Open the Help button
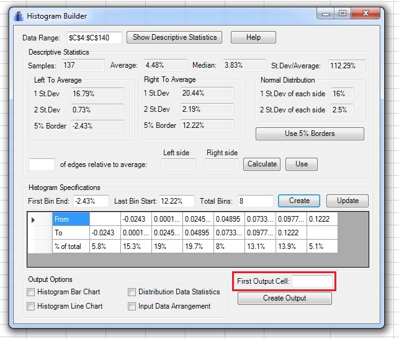The width and height of the screenshot is (399, 339). point(253,37)
